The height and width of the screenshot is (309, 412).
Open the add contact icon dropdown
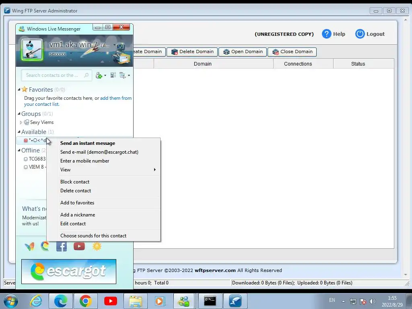[101, 75]
